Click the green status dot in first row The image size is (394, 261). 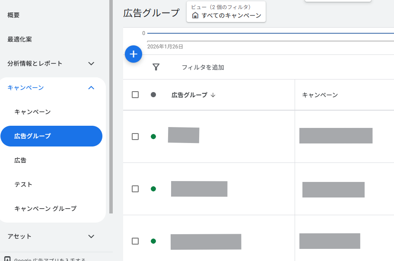(x=153, y=137)
